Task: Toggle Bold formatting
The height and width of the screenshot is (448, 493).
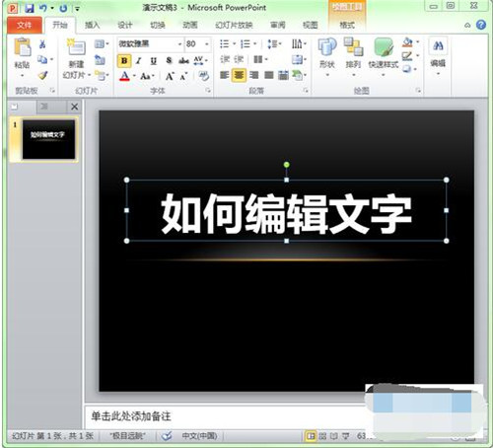Action: (124, 61)
